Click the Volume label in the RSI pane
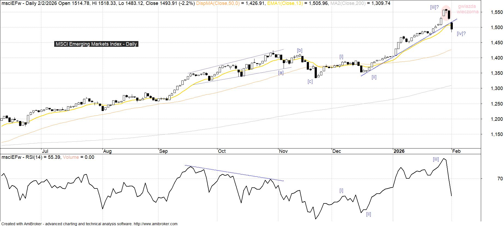 click(x=71, y=157)
